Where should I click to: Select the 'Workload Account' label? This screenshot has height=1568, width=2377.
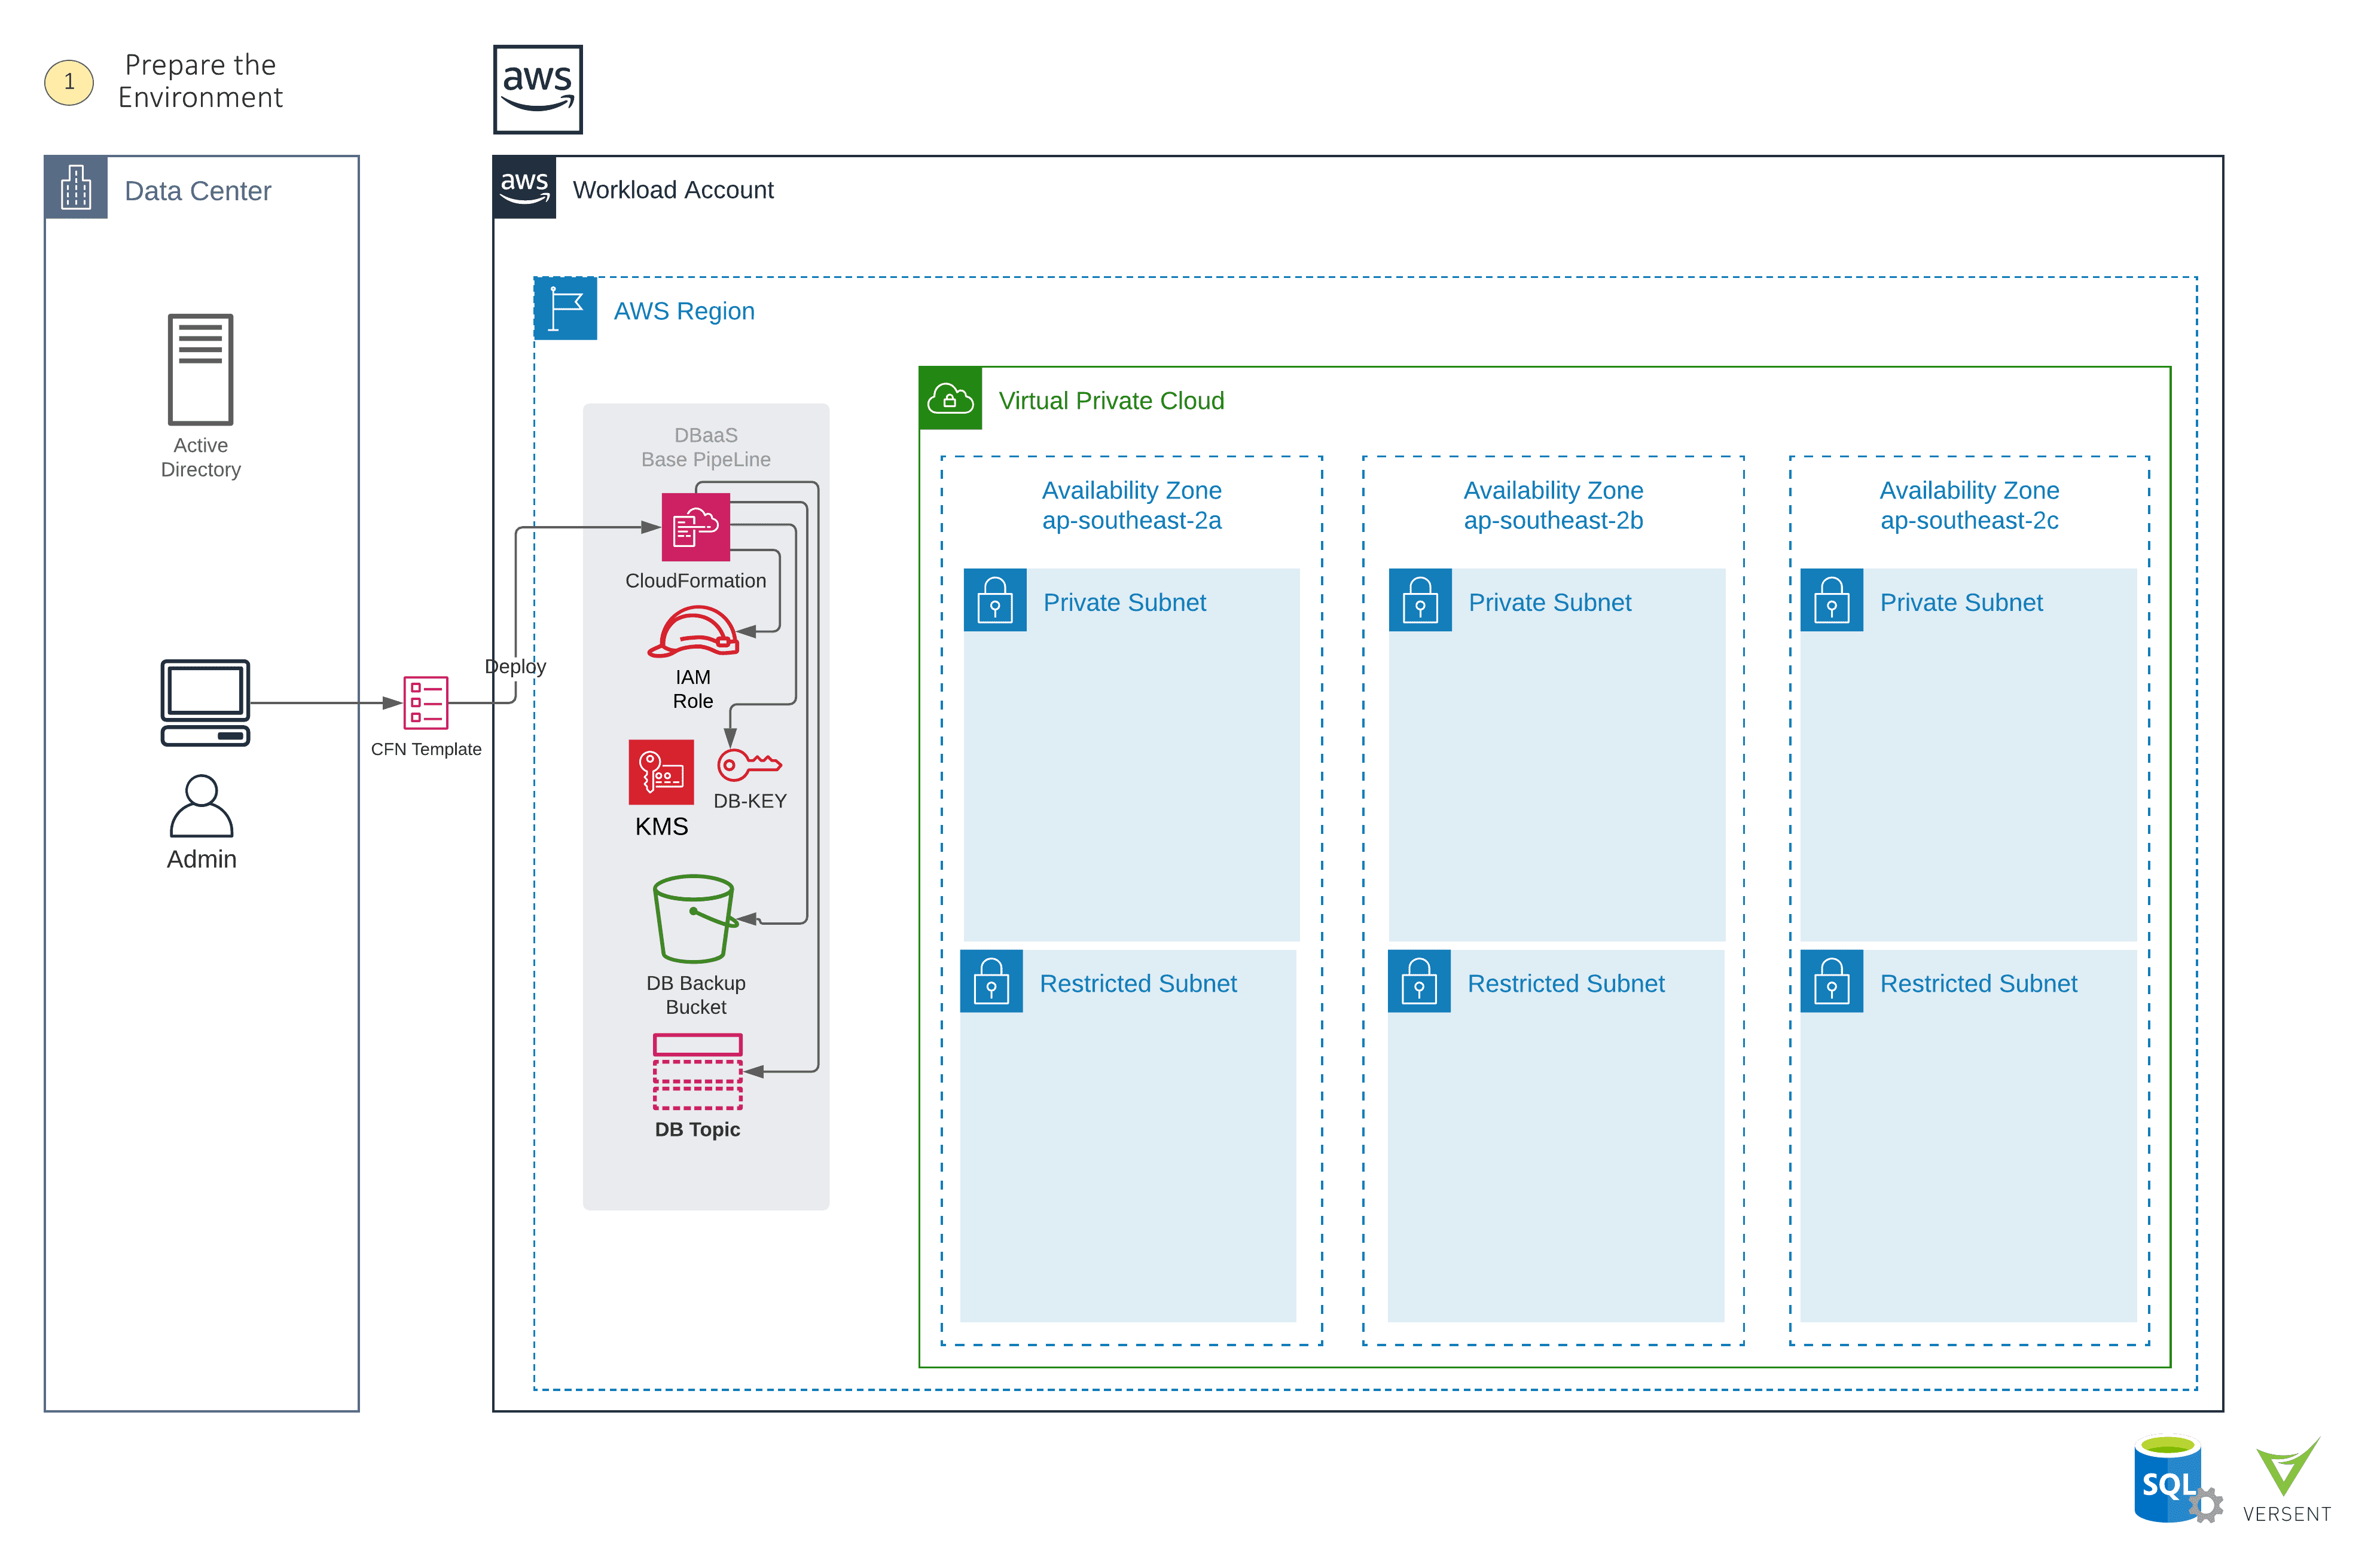(x=673, y=190)
